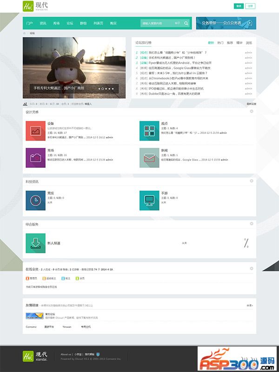Screen dimensions: 279x372
Task: Open the 资讯 nav menu item
Action: pyautogui.click(x=43, y=23)
